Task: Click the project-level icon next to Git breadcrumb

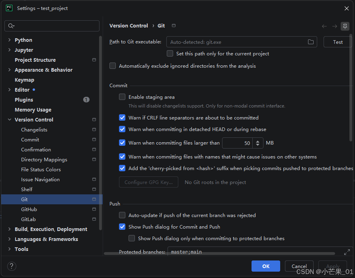Action: [174, 25]
